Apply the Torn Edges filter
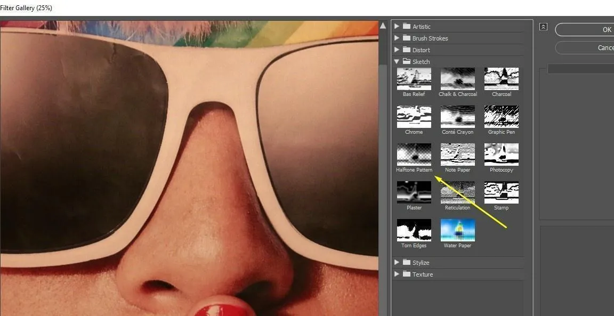 (414, 230)
